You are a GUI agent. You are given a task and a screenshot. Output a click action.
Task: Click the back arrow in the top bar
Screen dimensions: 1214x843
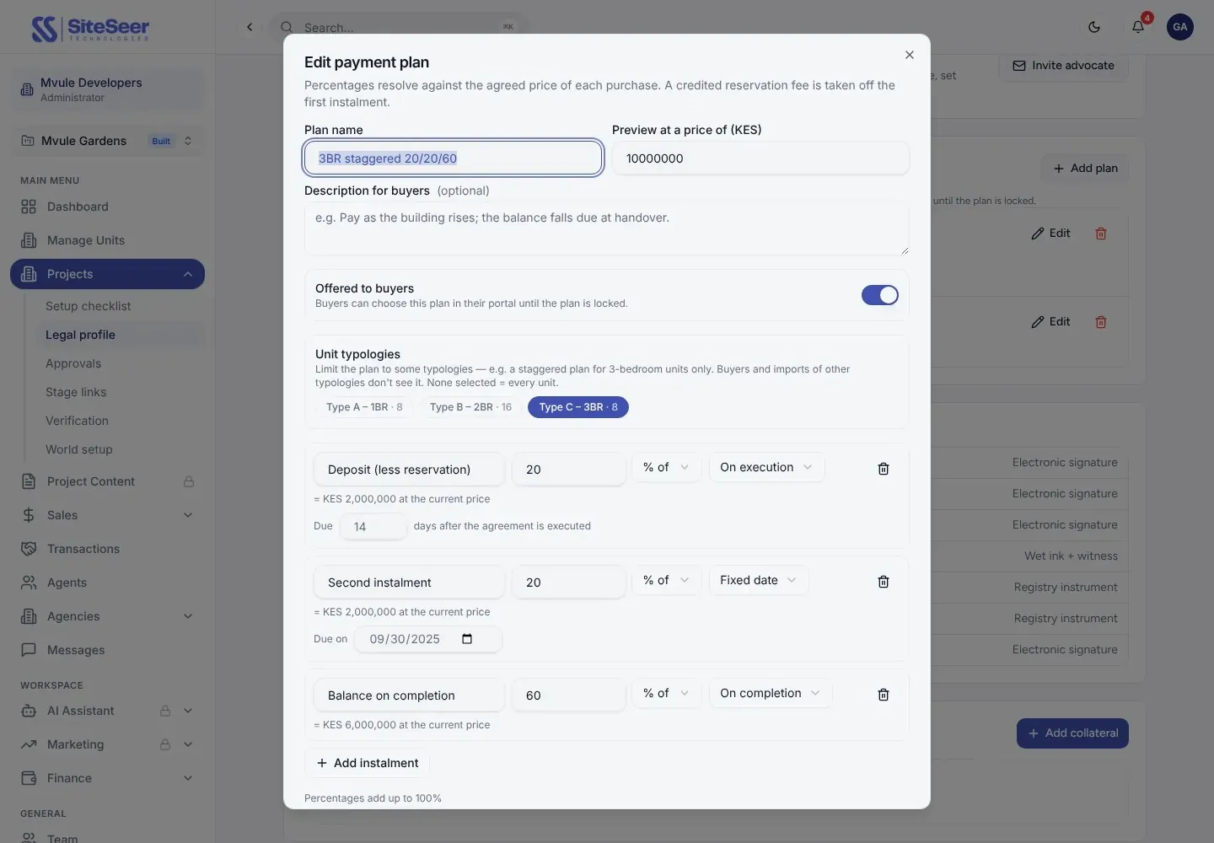pyautogui.click(x=250, y=27)
